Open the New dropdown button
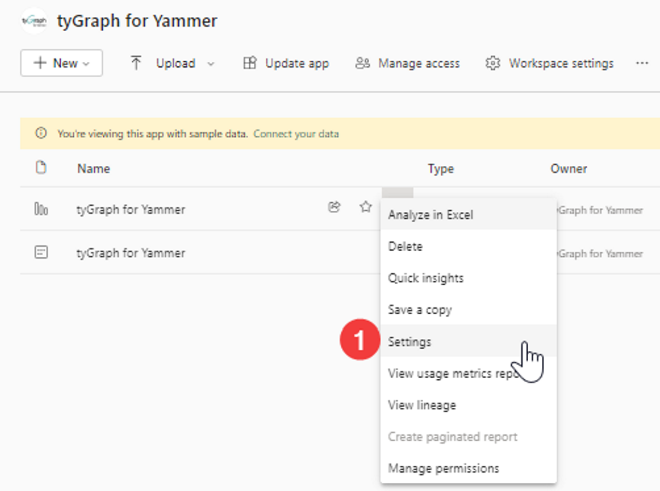This screenshot has height=491, width=660. [61, 63]
